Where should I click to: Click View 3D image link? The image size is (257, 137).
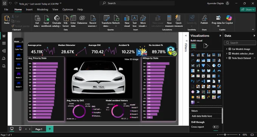click(x=132, y=59)
